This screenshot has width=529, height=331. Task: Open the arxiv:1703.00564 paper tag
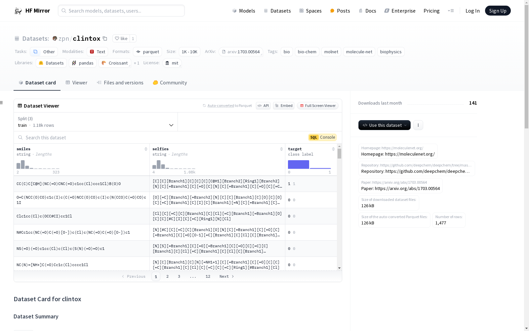[x=241, y=52]
